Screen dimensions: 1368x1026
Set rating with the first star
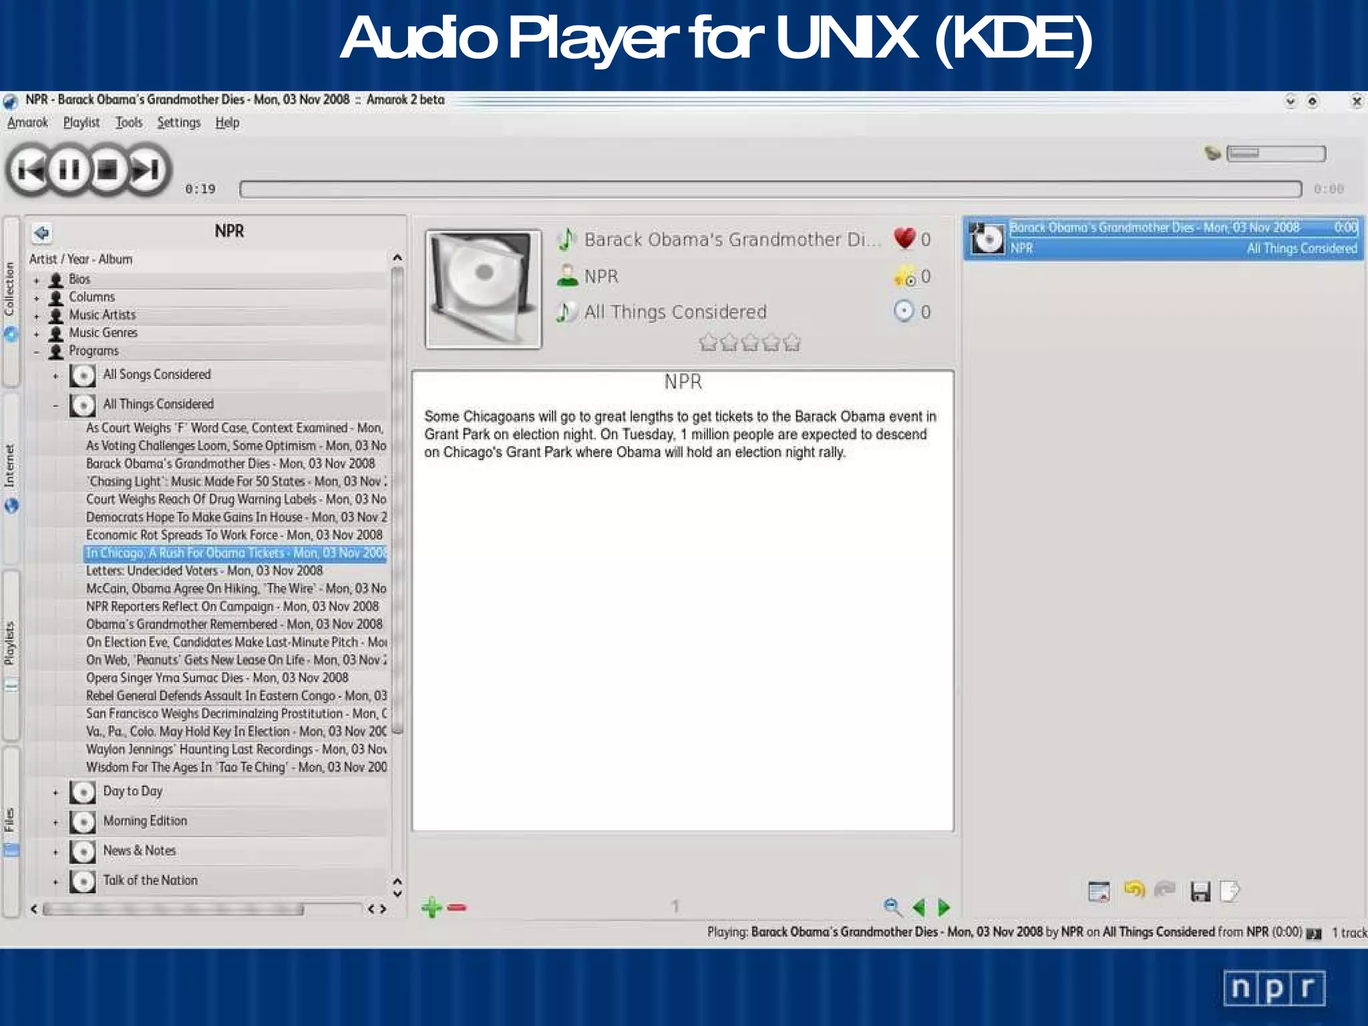tap(708, 343)
